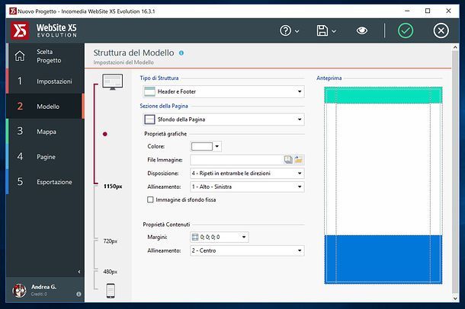Close the WebSite X5 window
Image resolution: width=465 pixels, height=309 pixels.
(x=448, y=11)
